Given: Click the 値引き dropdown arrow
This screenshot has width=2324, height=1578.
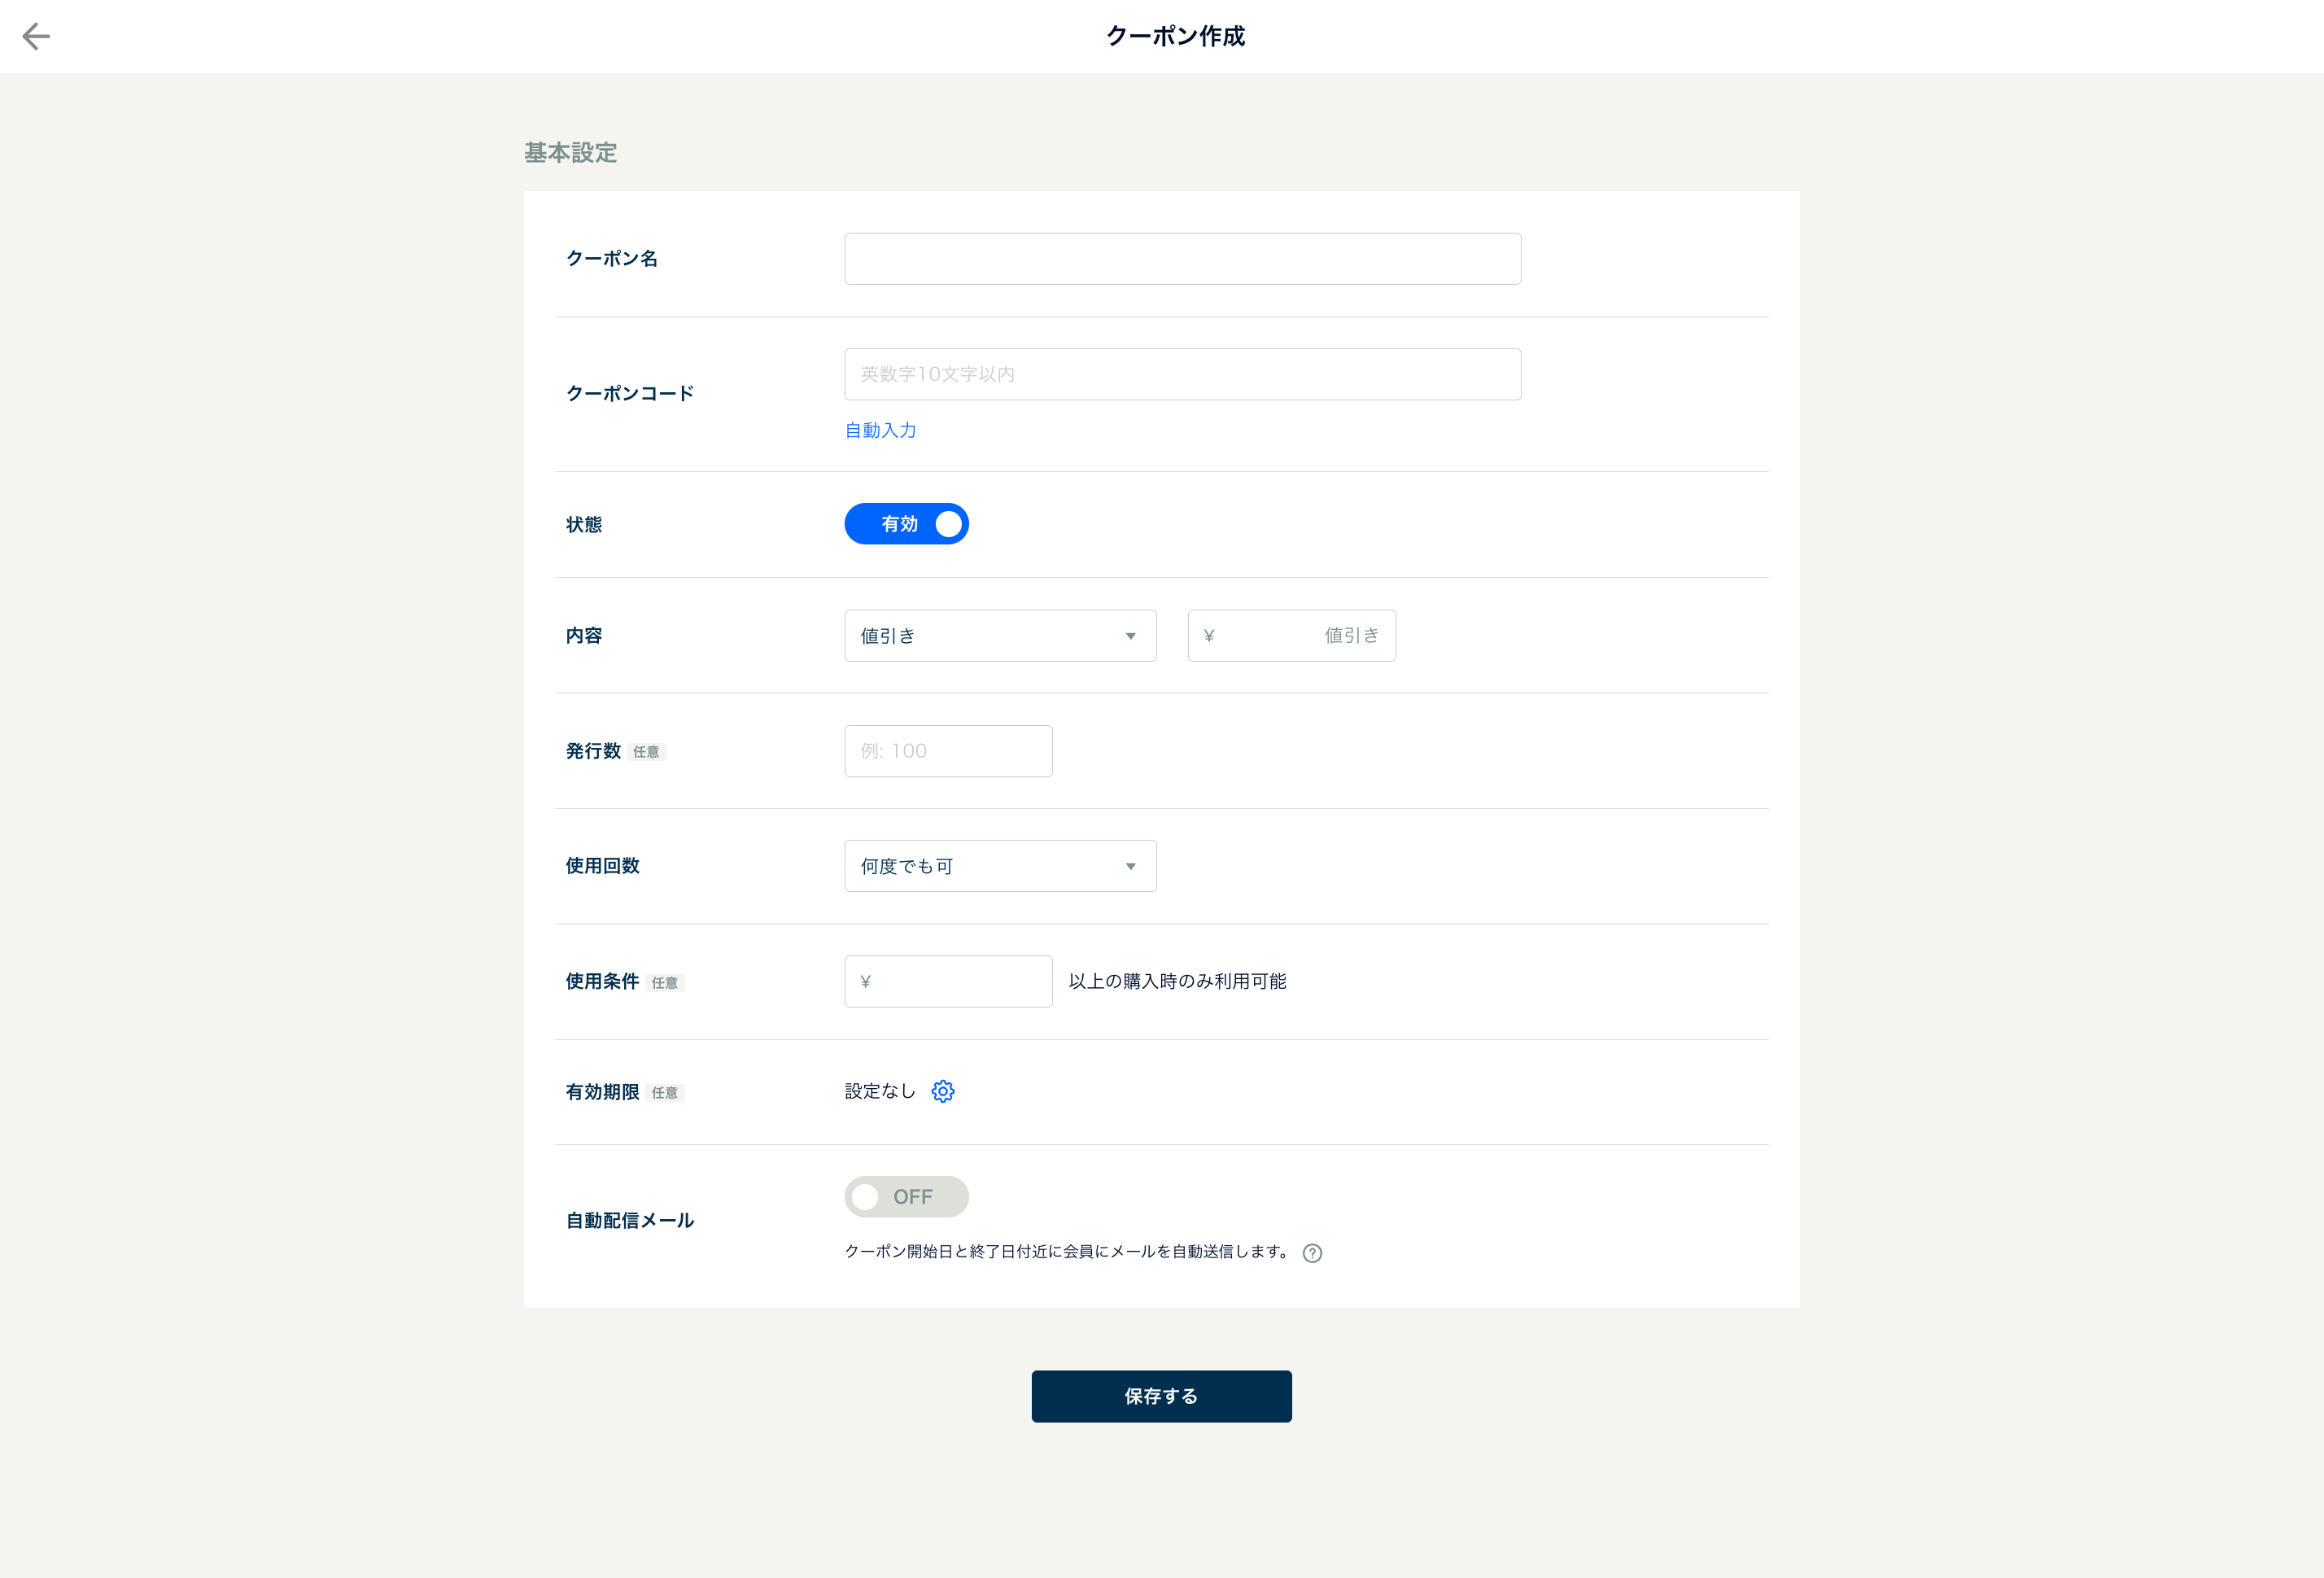Looking at the screenshot, I should point(1130,636).
